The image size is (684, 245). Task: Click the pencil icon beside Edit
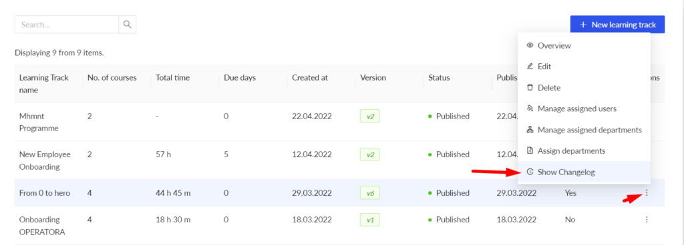coord(530,67)
